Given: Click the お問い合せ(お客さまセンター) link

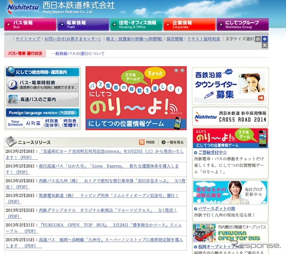Looking at the screenshot, I should click(72, 39).
